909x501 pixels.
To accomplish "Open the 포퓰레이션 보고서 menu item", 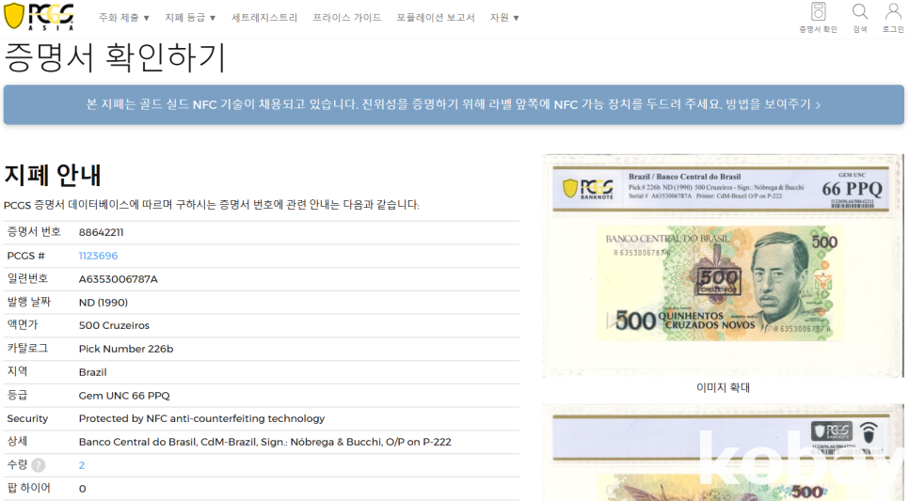I will [x=436, y=18].
